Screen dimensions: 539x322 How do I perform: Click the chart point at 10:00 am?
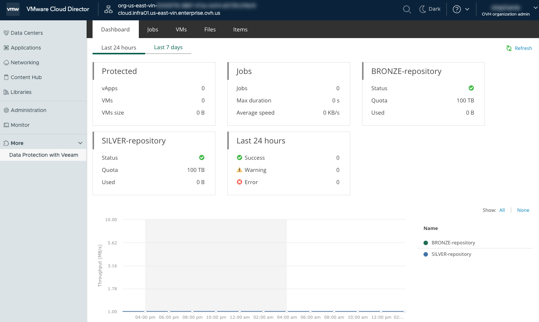tap(358, 312)
